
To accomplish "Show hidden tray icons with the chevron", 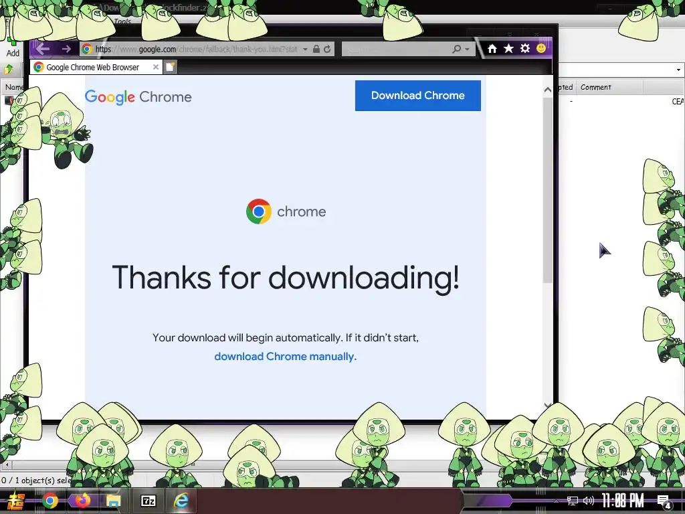I will coord(556,501).
